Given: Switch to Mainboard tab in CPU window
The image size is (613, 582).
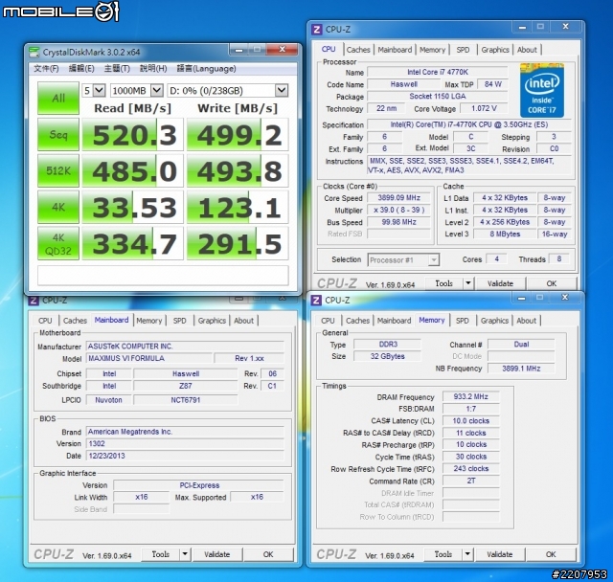Looking at the screenshot, I should tap(395, 50).
